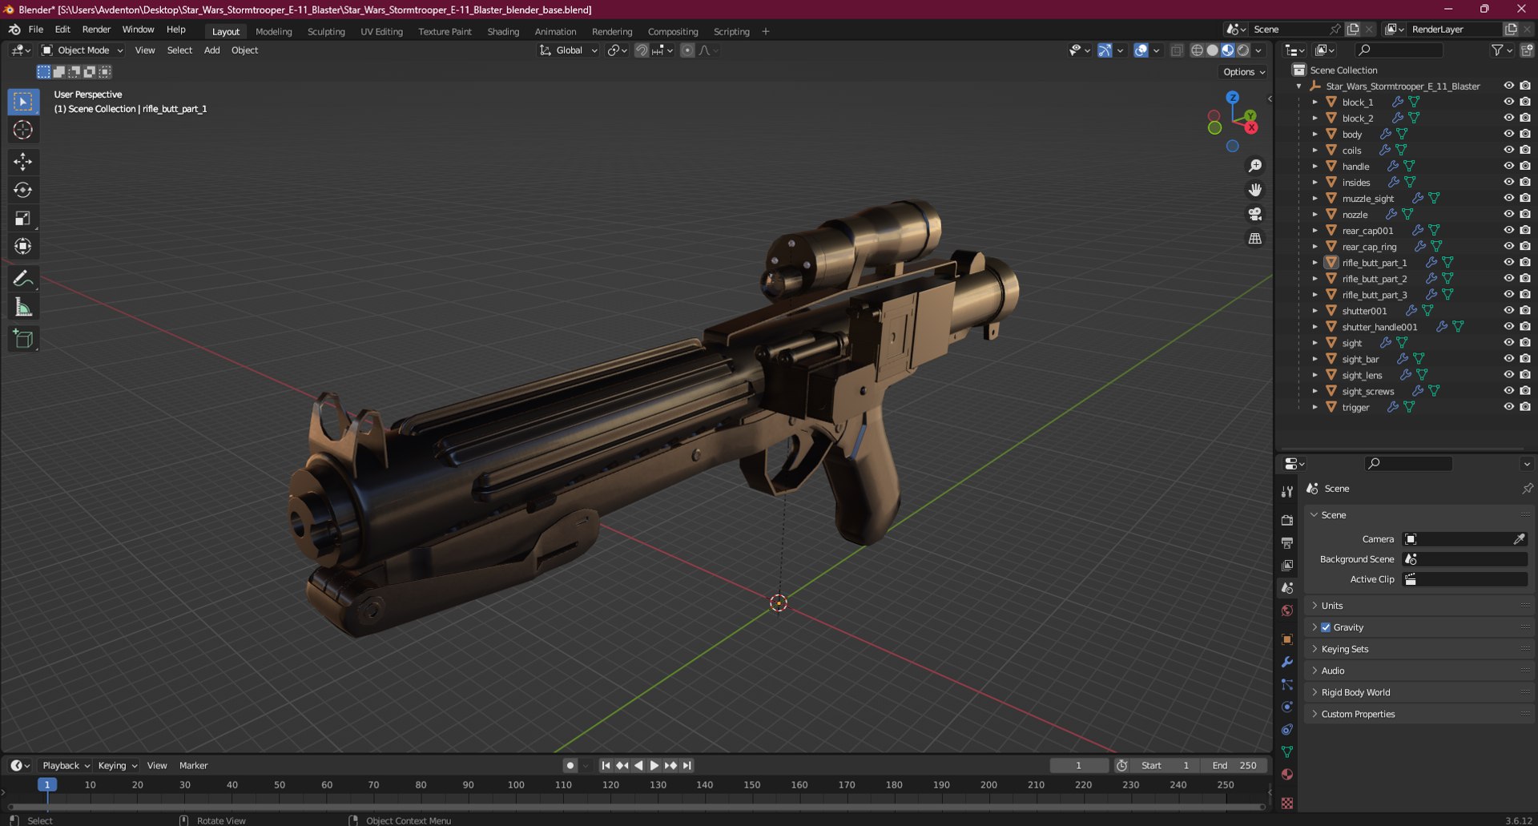Screen dimensions: 1538x826
Task: Expand the nozzle tree item
Action: click(x=1315, y=215)
